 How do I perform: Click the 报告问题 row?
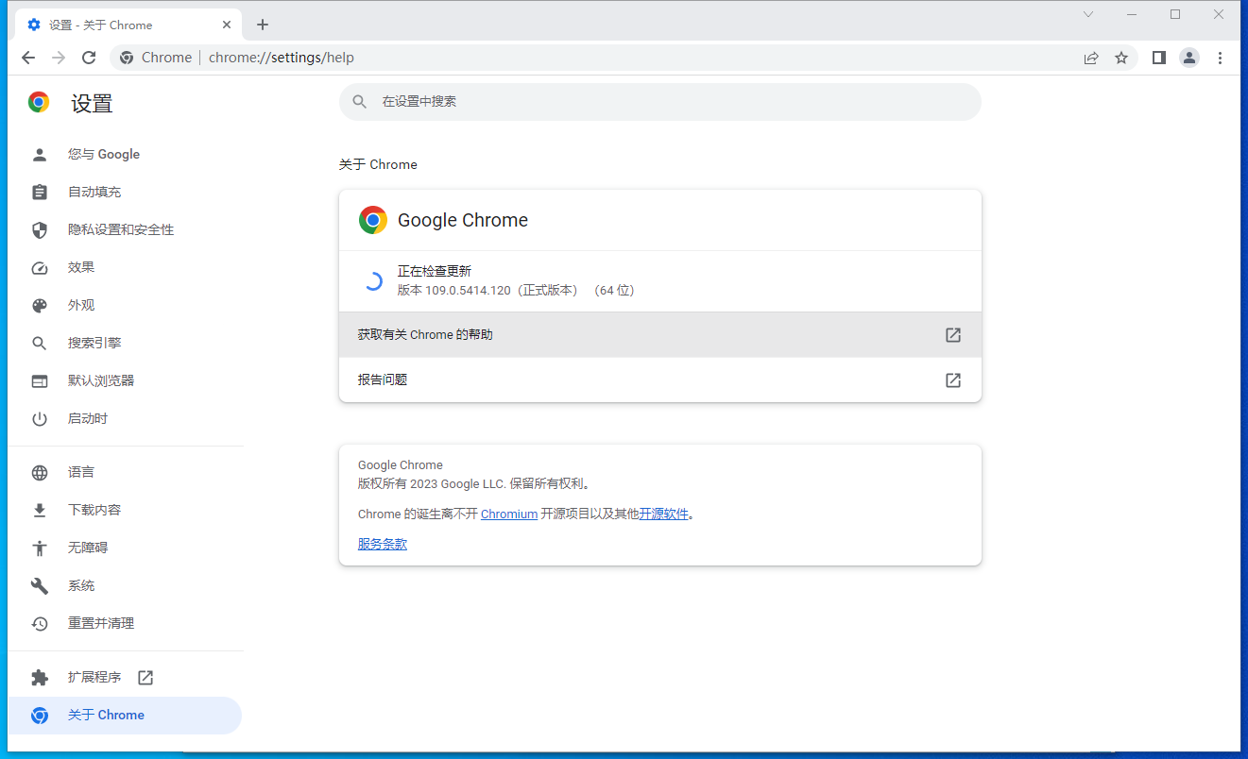point(660,379)
